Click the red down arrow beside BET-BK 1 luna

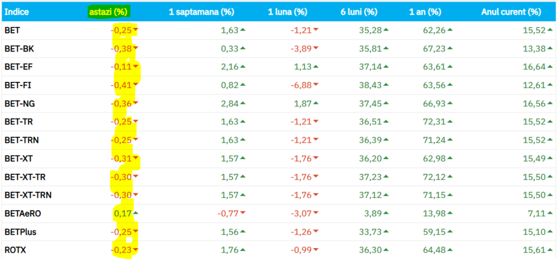[316, 49]
